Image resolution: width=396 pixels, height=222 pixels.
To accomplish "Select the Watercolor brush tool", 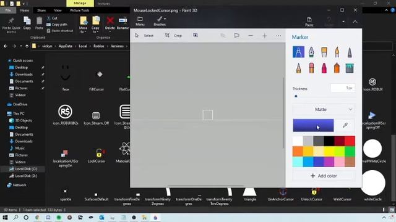I will click(x=337, y=52).
